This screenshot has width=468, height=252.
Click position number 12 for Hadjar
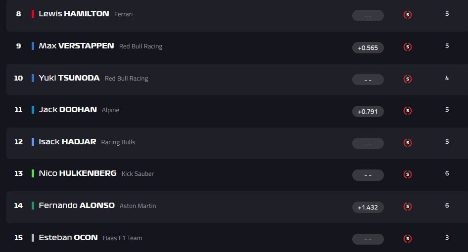[18, 142]
